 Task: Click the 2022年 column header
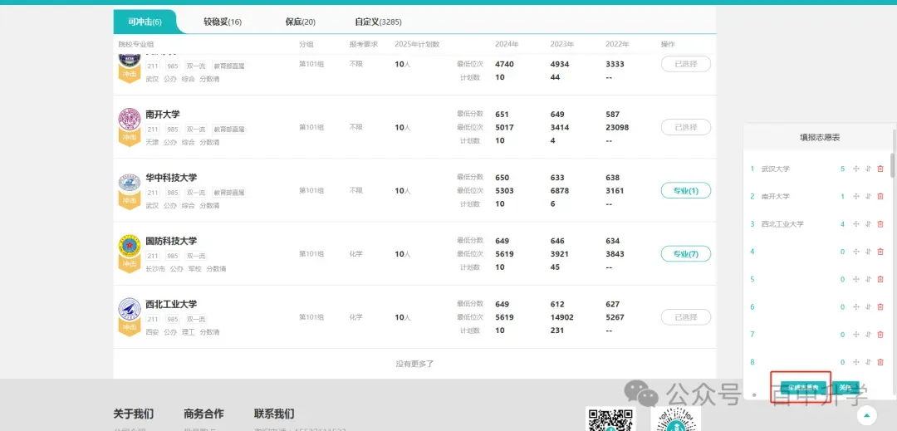click(x=618, y=44)
